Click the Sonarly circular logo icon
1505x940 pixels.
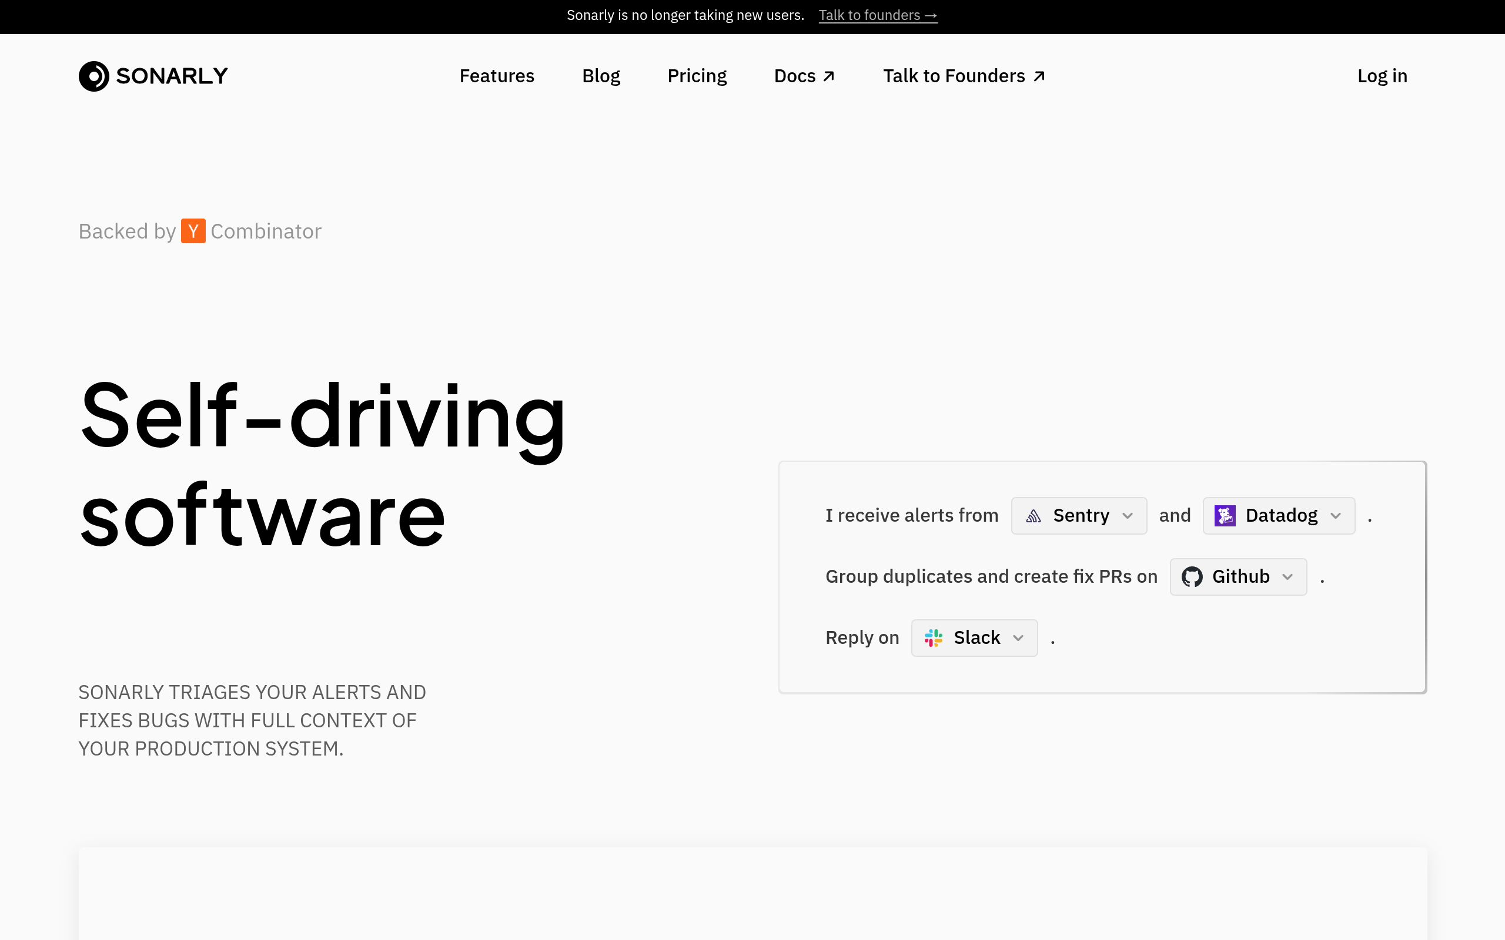coord(94,76)
